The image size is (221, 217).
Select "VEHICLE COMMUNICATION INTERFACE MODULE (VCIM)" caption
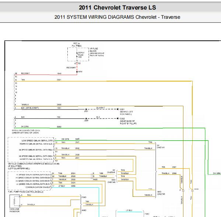[34, 164]
